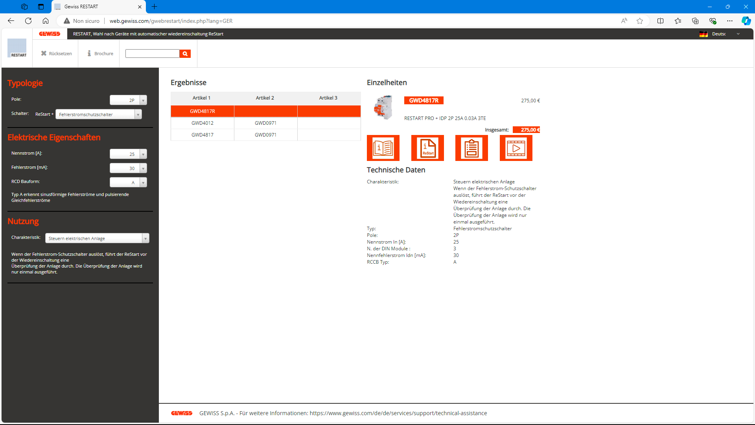Image resolution: width=755 pixels, height=425 pixels.
Task: Click GWD0971 in the GWD4817 row
Action: tap(265, 135)
